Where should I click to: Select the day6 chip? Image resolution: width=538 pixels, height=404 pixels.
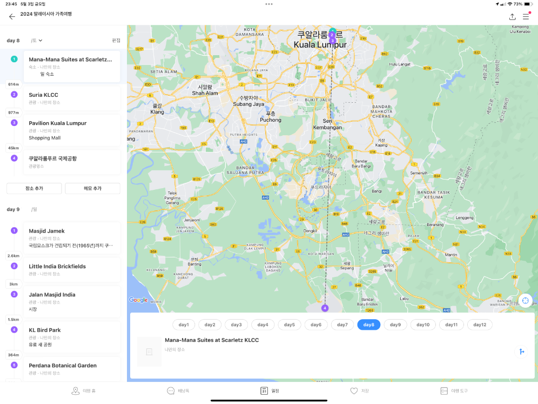316,324
